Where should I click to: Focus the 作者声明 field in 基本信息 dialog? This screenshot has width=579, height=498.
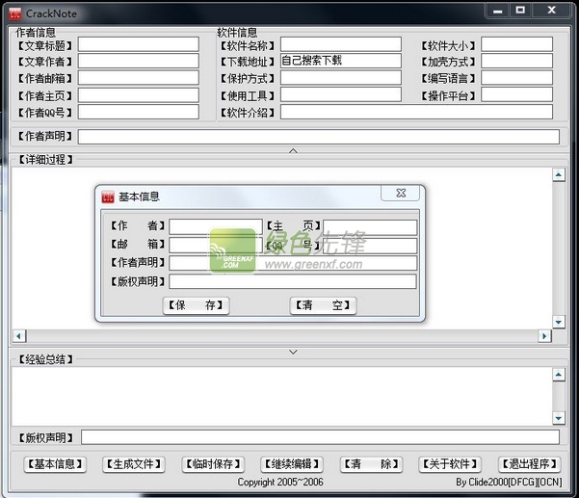[x=293, y=263]
